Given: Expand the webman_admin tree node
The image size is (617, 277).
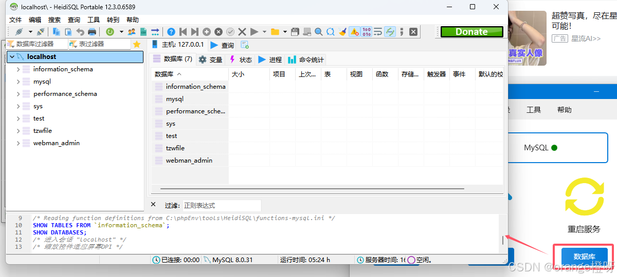Looking at the screenshot, I should tap(19, 143).
